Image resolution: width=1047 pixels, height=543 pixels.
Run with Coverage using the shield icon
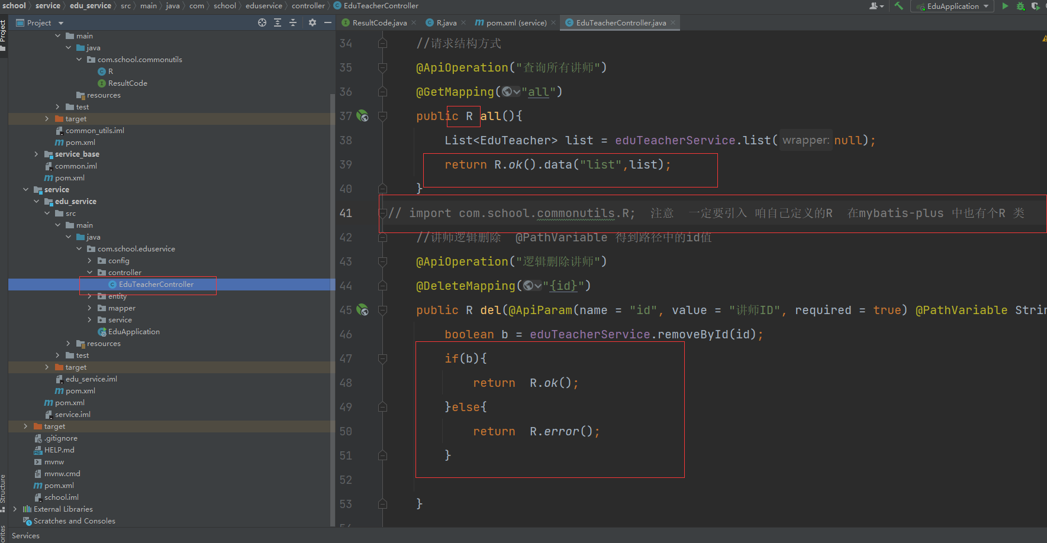(1036, 6)
